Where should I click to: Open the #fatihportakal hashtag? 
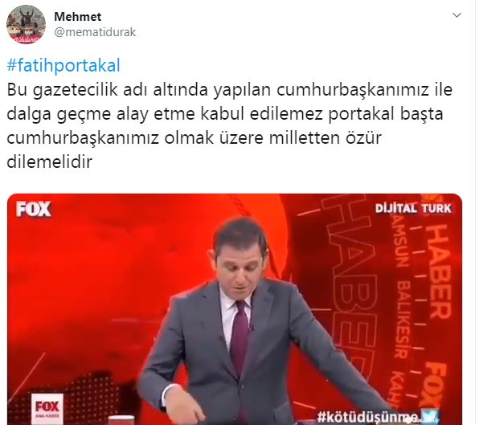(x=63, y=65)
